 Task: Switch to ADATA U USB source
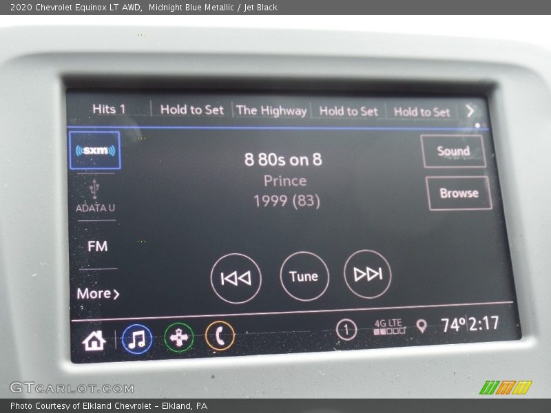95,196
